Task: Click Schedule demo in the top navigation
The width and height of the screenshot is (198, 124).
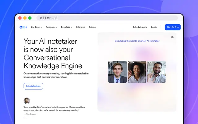Action: [x=140, y=27]
